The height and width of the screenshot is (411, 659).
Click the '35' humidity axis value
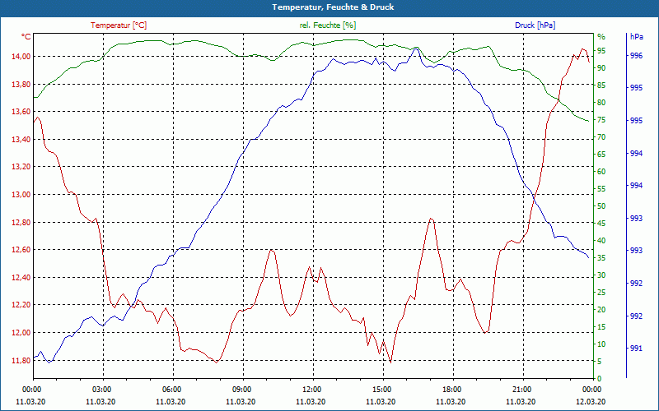[601, 258]
